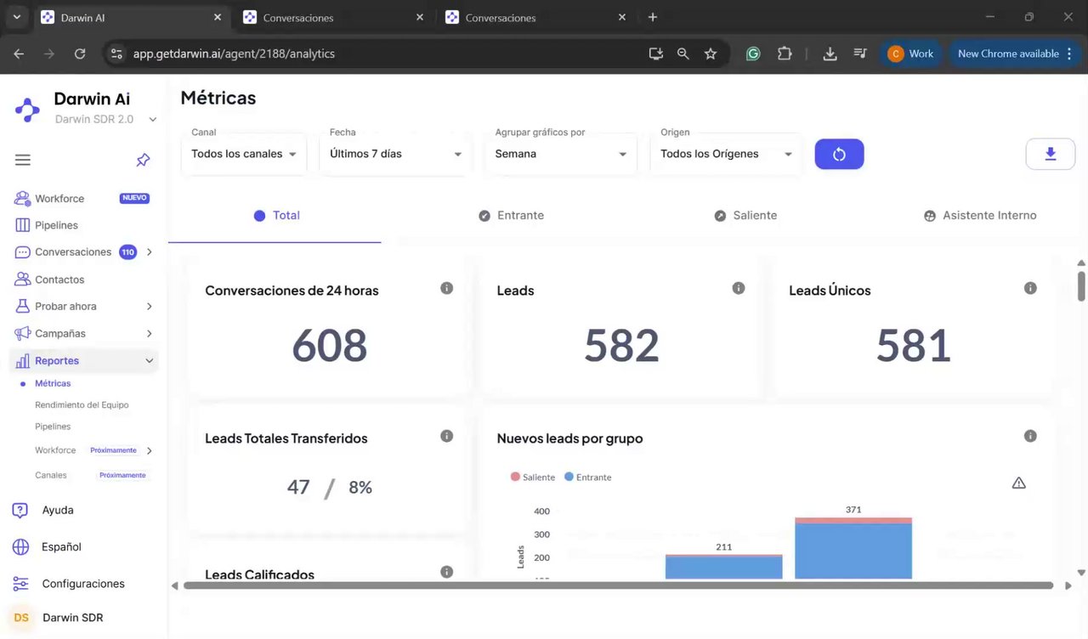
Task: Switch to the Asistente Interno tab
Action: coord(980,216)
